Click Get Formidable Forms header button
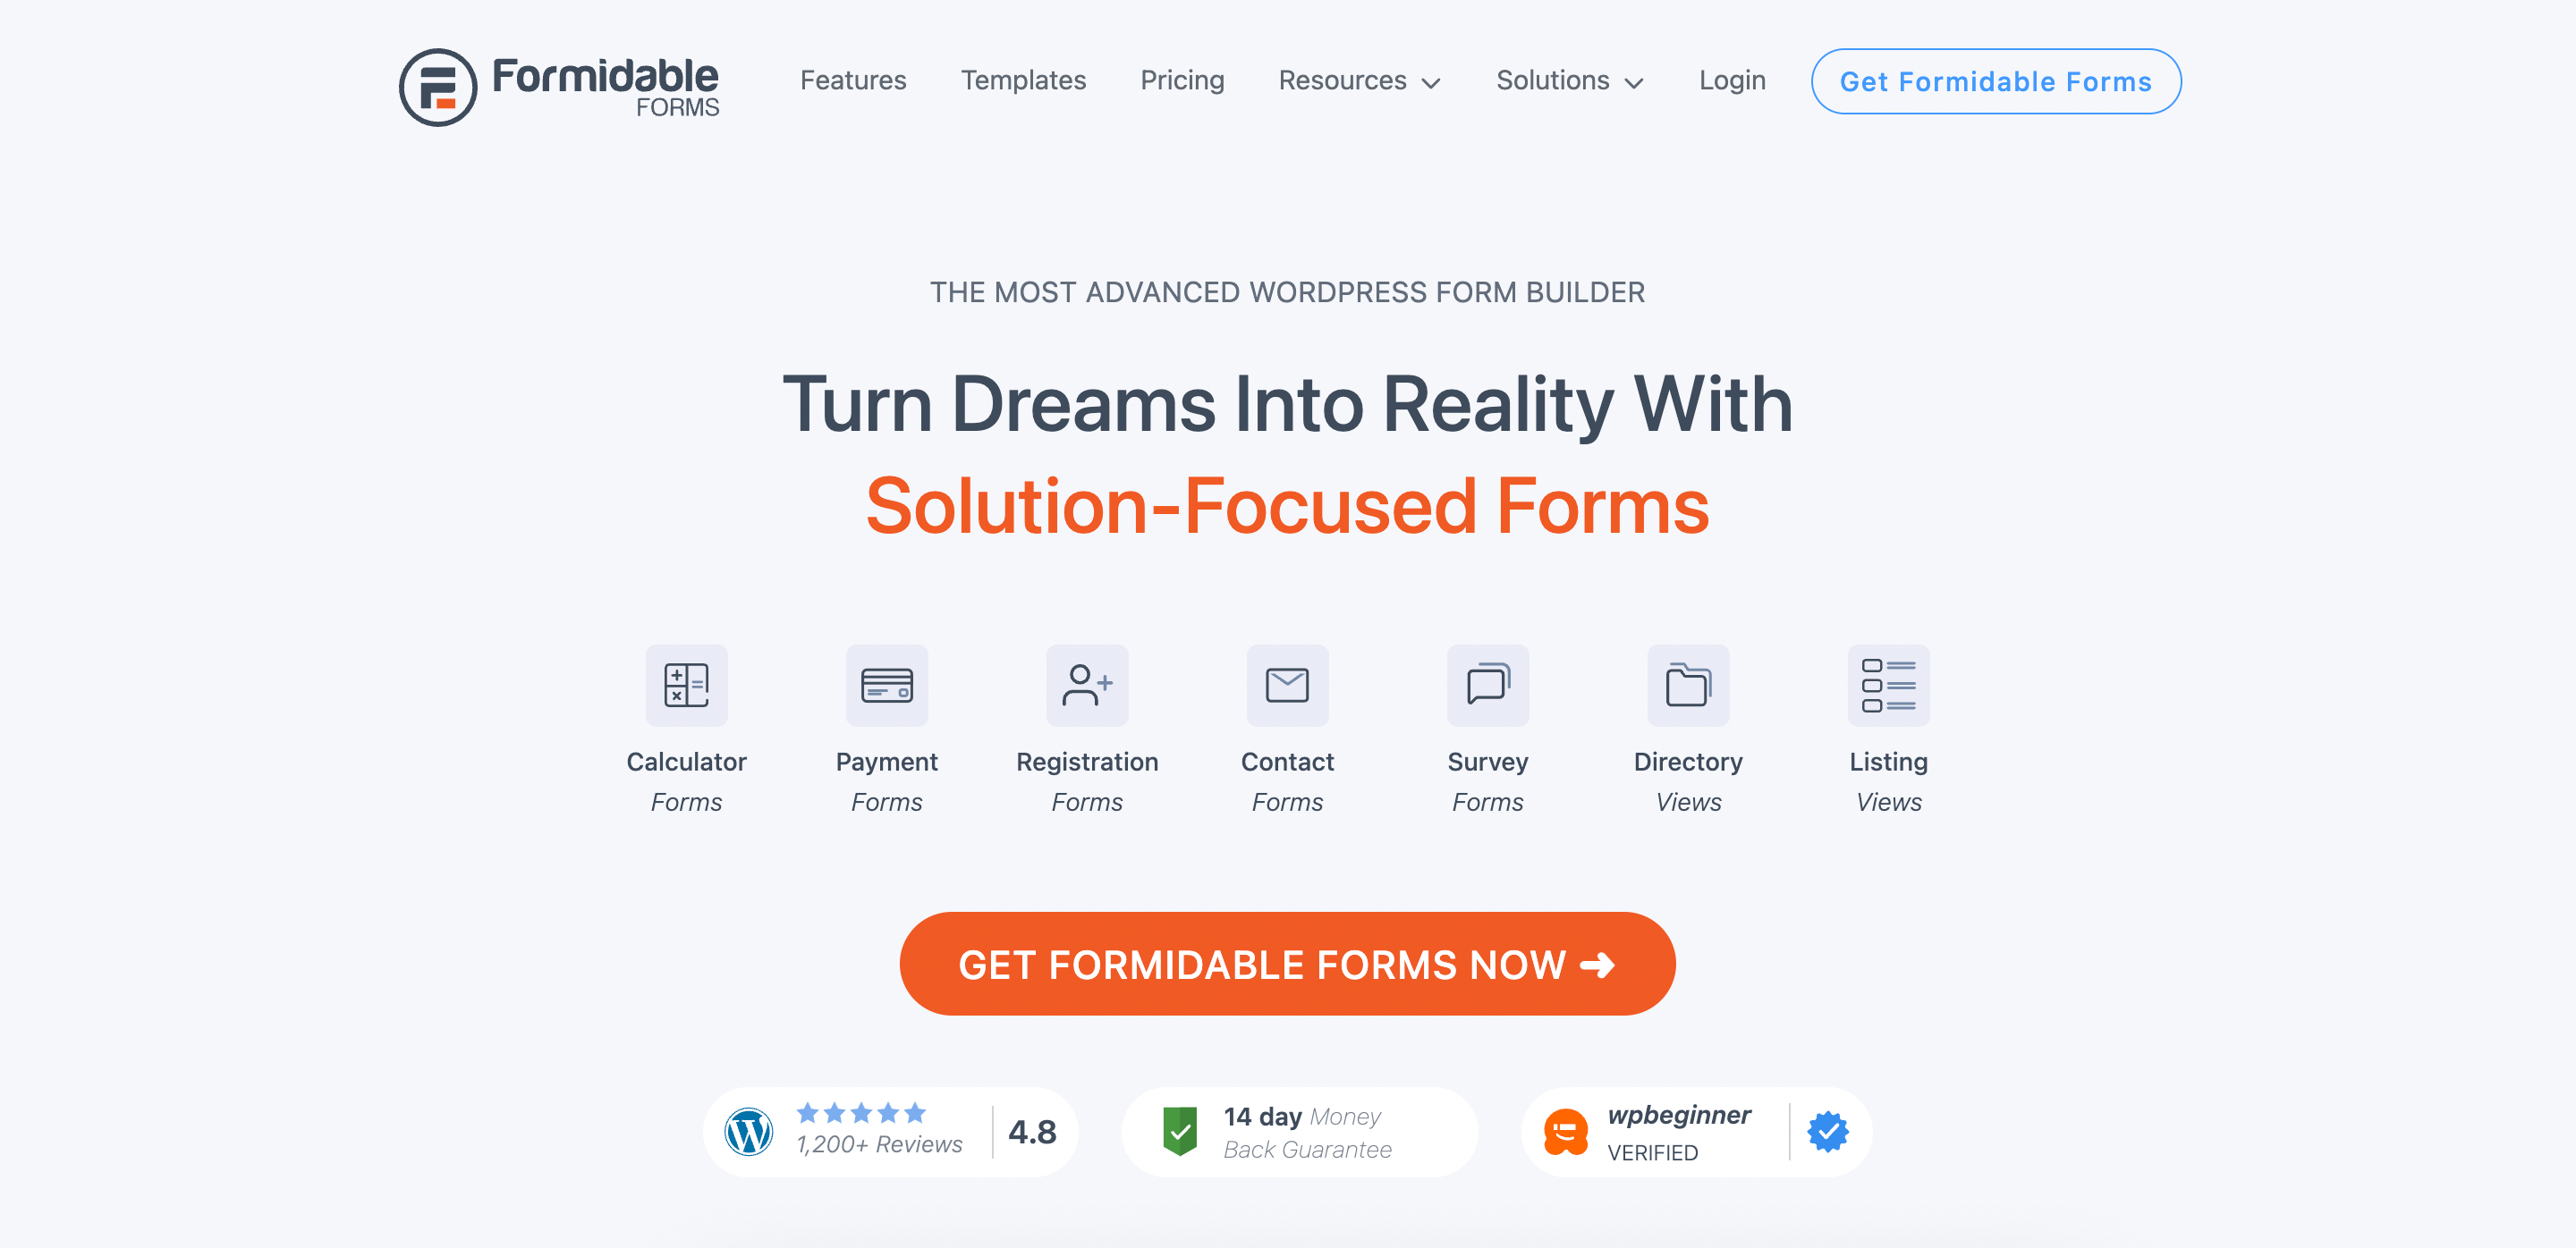Viewport: 2576px width, 1248px height. click(x=1996, y=80)
